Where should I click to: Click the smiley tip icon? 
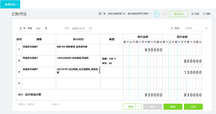(100, 14)
